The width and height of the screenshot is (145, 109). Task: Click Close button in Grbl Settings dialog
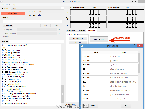point(126,106)
